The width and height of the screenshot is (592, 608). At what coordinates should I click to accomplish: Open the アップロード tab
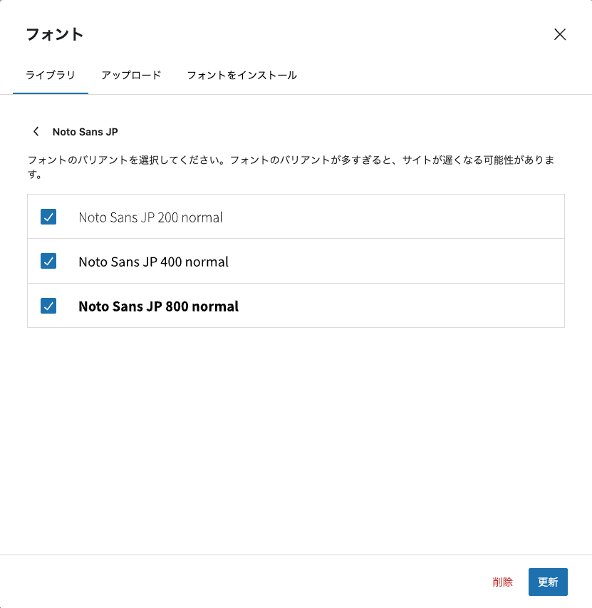[x=131, y=76]
